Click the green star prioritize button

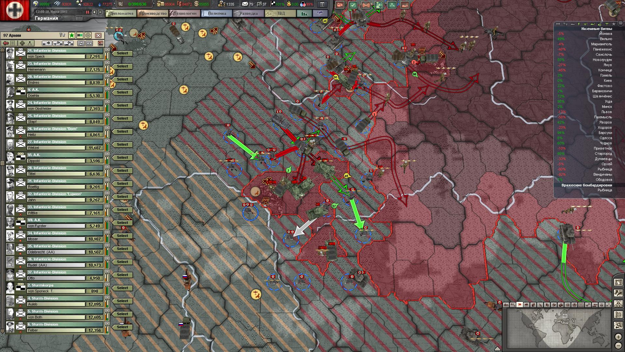[72, 35]
